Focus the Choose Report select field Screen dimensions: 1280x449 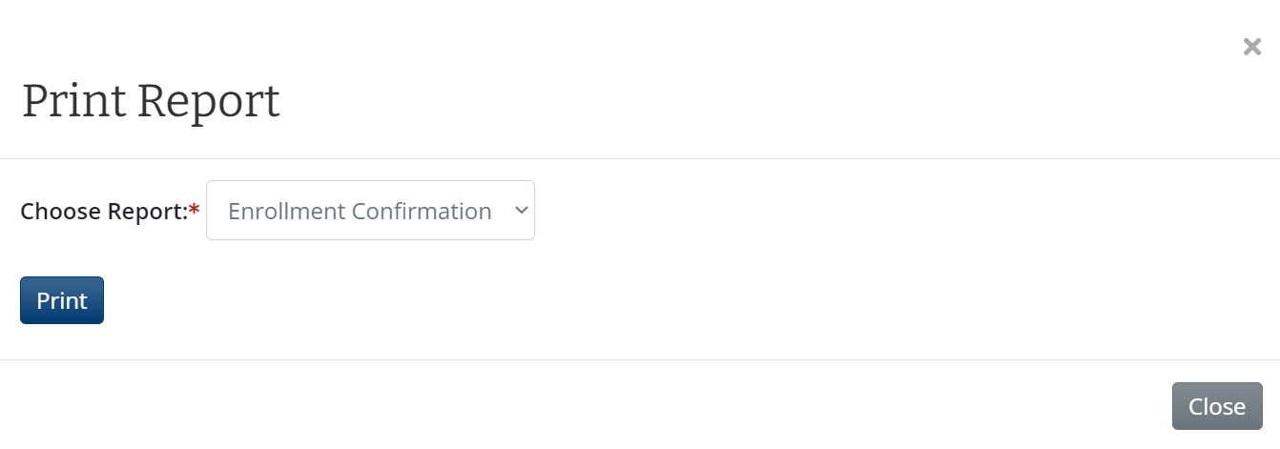[x=370, y=211]
